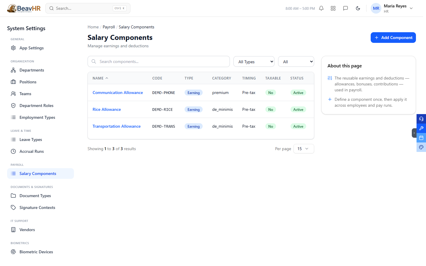The width and height of the screenshot is (426, 266).
Task: Click the Vendors building icon
Action: click(13, 230)
